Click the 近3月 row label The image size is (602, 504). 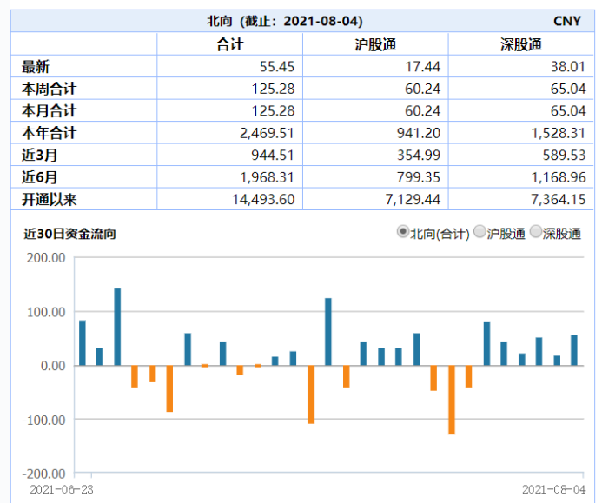coord(38,155)
